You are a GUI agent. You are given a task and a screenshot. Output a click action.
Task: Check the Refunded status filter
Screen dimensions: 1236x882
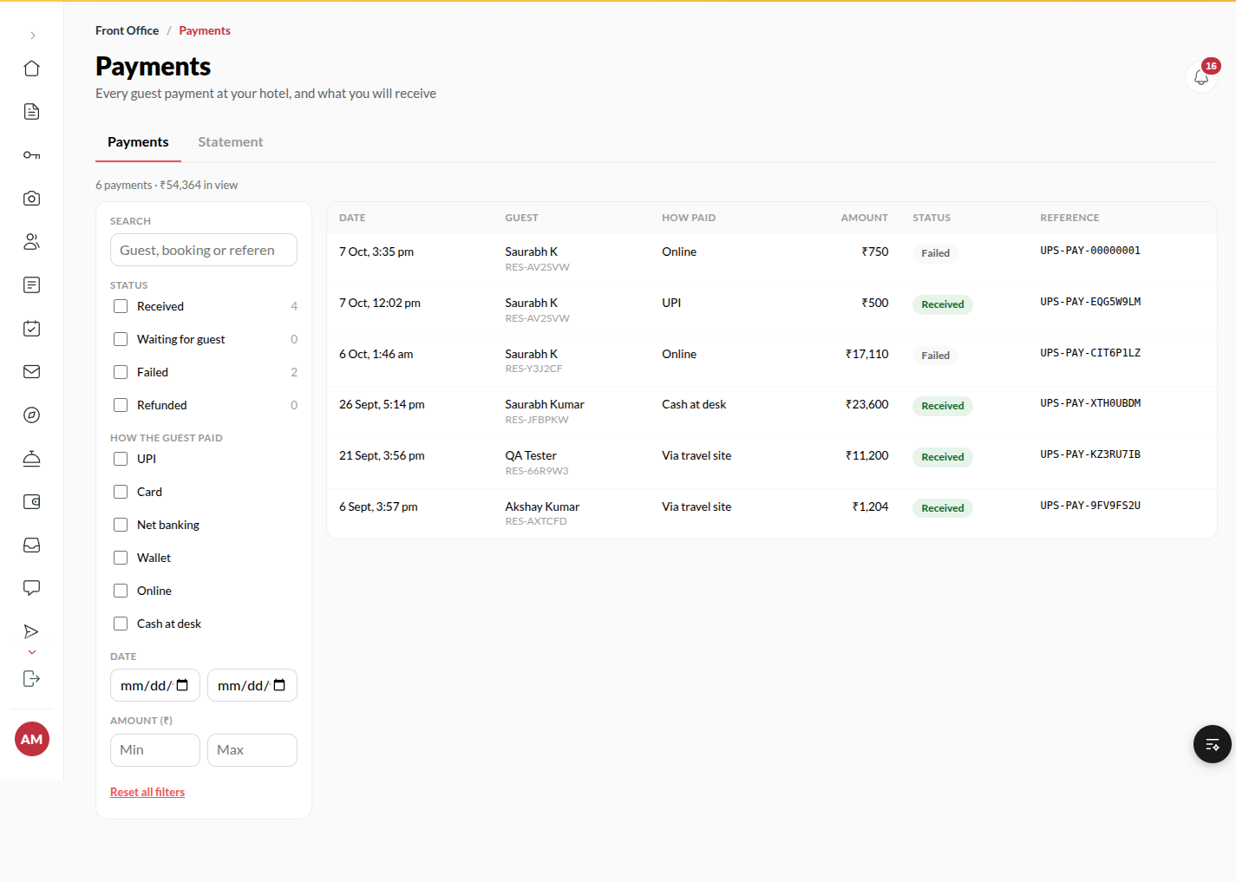point(121,405)
